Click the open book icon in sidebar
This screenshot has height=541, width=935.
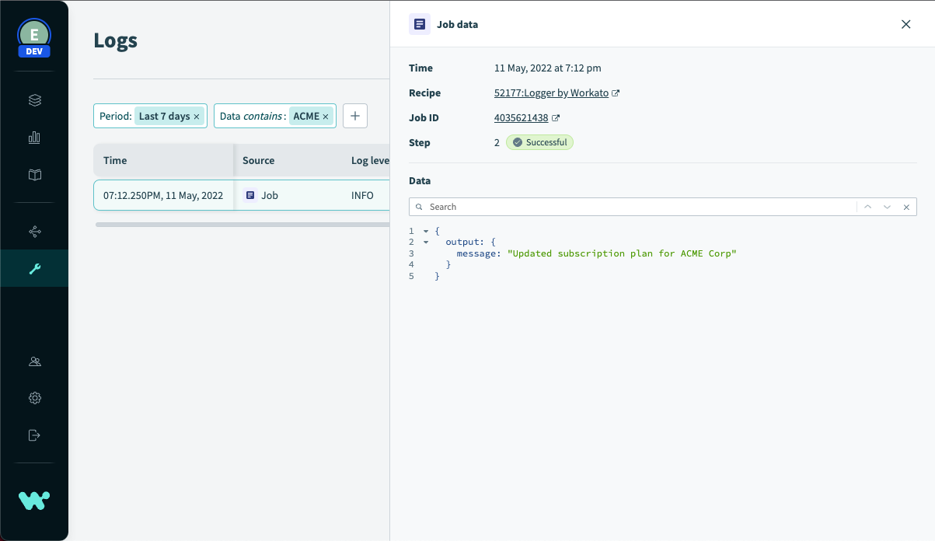click(34, 175)
